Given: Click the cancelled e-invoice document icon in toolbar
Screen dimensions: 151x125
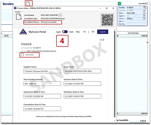Looking at the screenshot, I should coord(28,4).
